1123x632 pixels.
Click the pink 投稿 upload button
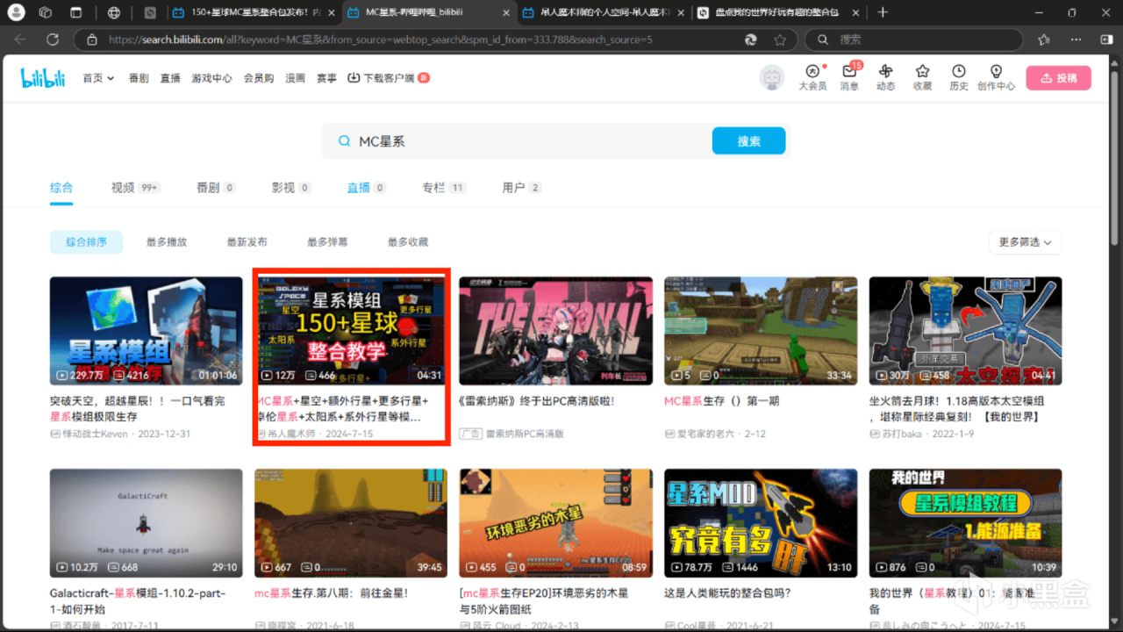(x=1058, y=78)
